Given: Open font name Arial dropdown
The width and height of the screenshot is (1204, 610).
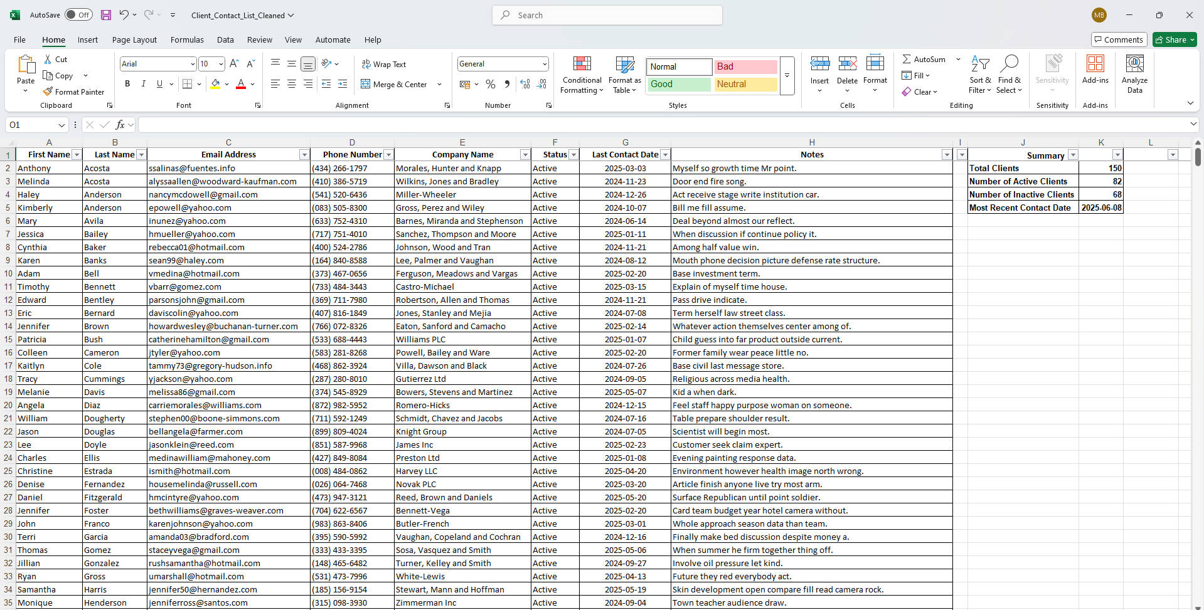Looking at the screenshot, I should pos(193,64).
